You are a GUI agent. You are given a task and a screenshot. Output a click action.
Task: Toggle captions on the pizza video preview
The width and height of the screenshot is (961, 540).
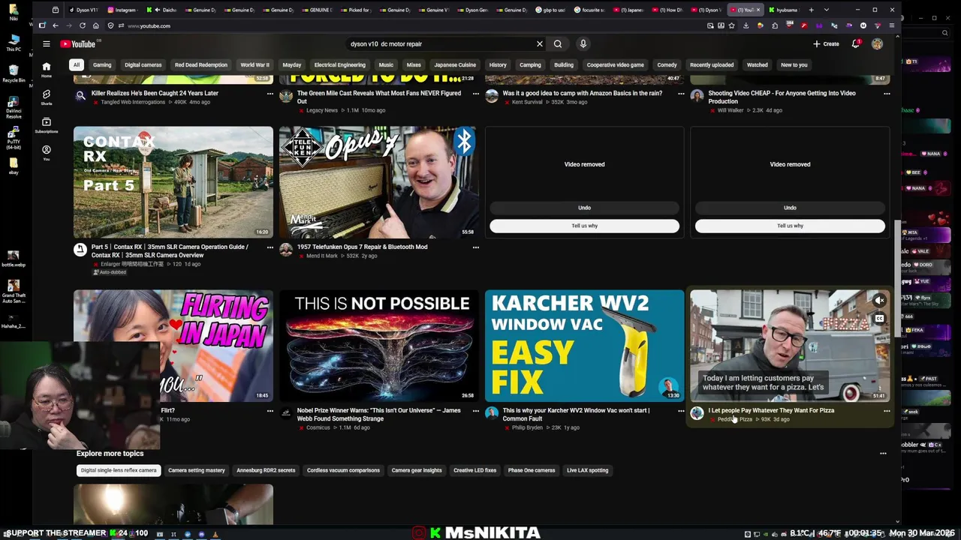(x=879, y=319)
